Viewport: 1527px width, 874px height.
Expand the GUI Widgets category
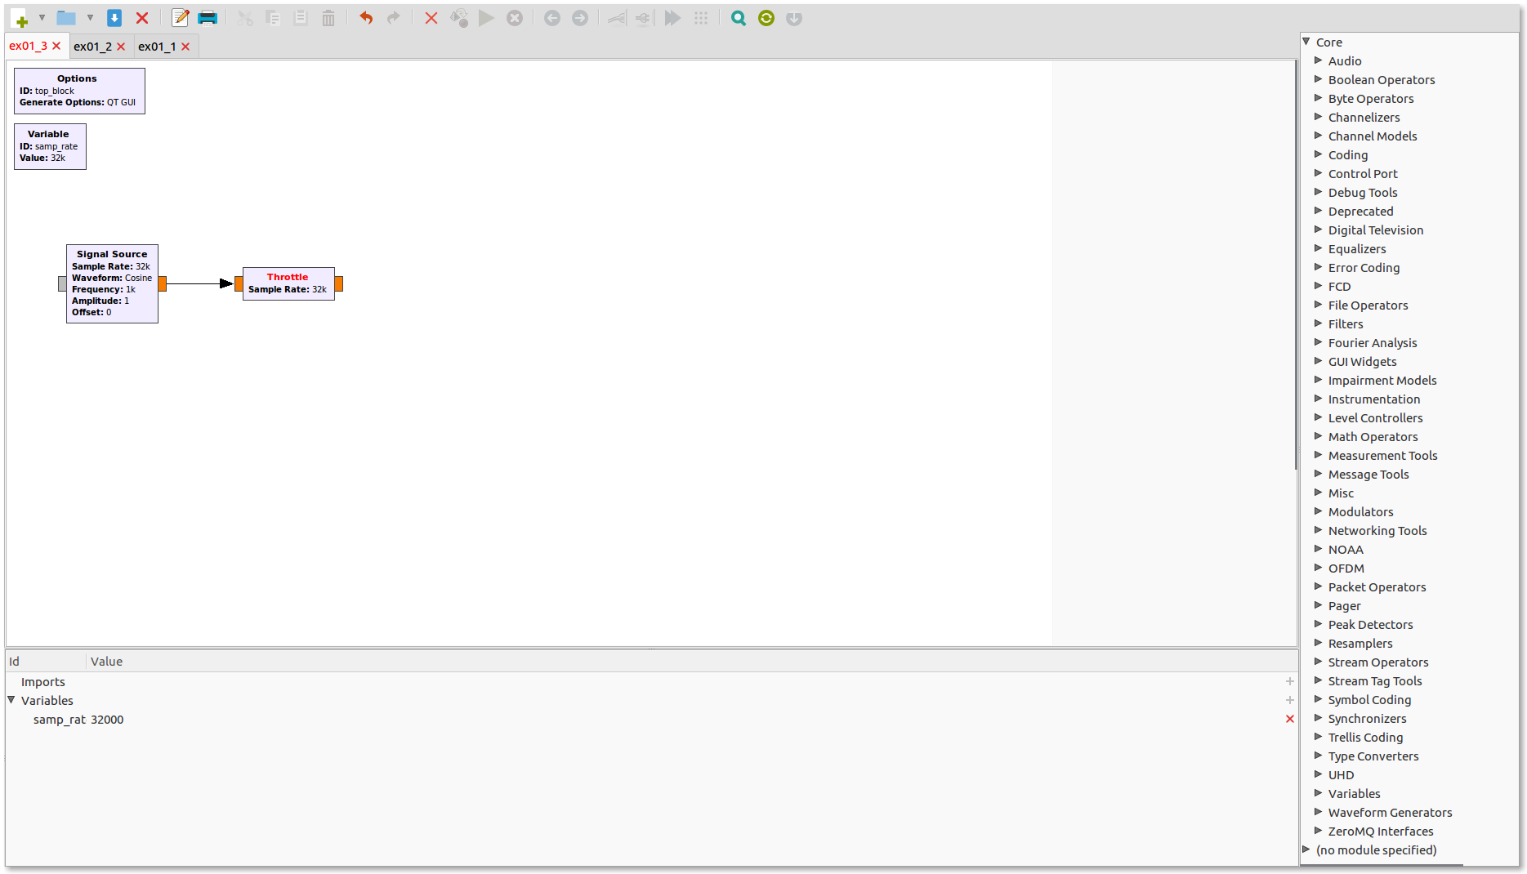[1318, 361]
